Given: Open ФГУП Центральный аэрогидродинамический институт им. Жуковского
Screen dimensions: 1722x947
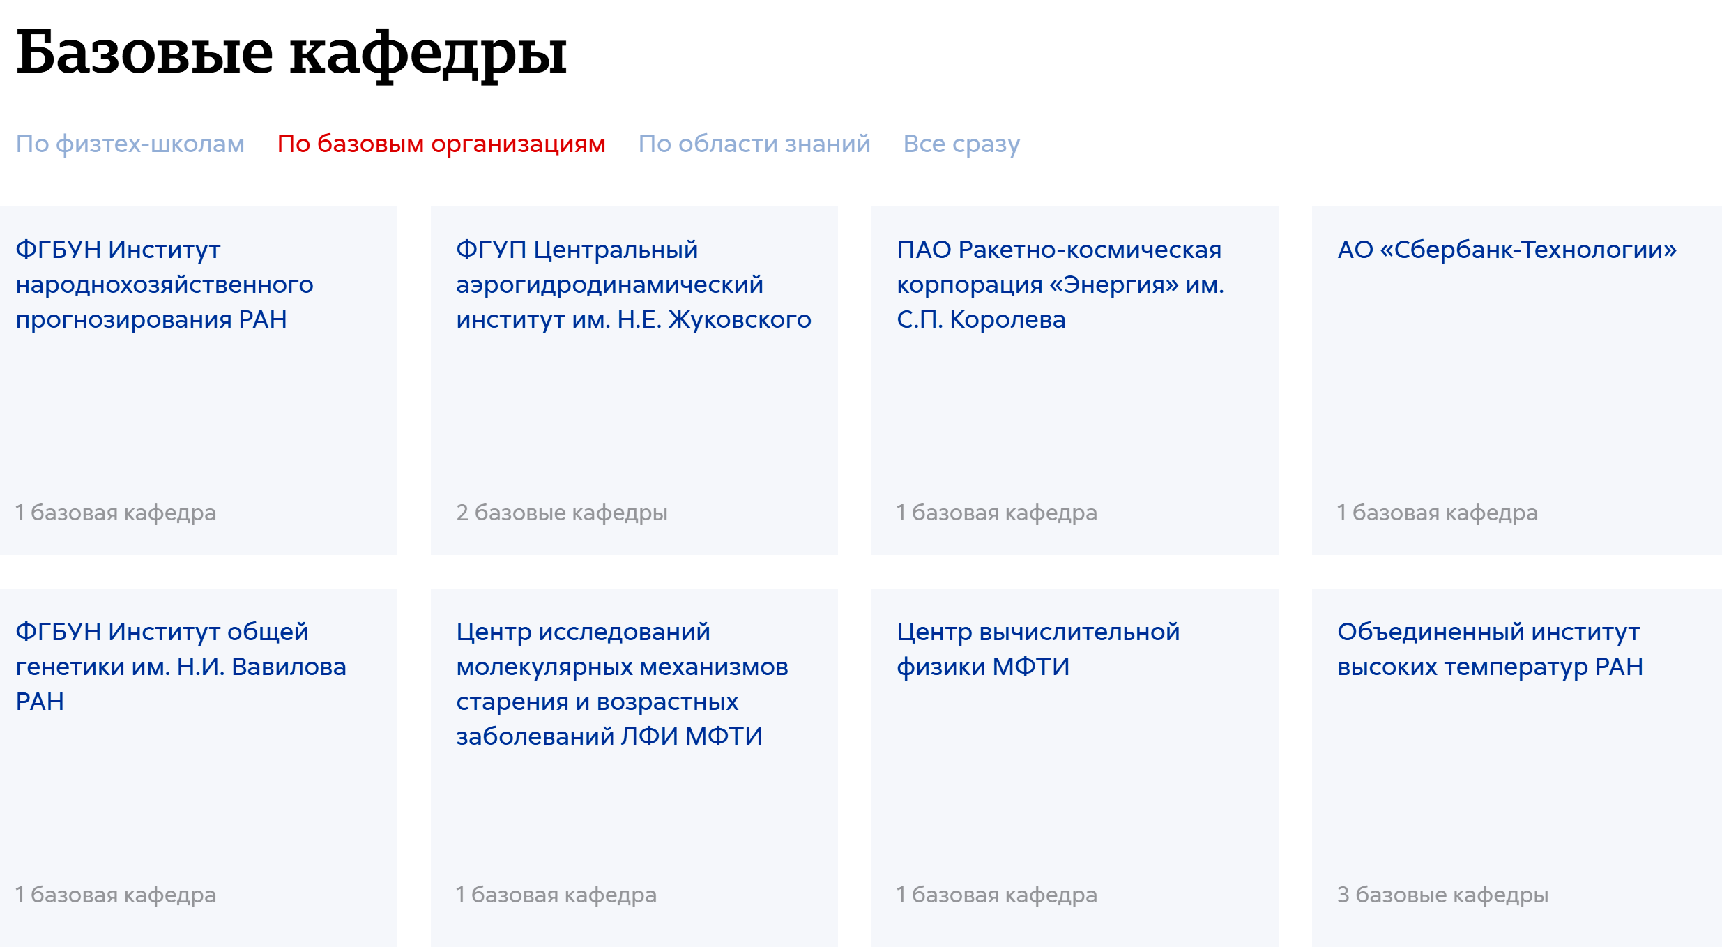Looking at the screenshot, I should (633, 285).
